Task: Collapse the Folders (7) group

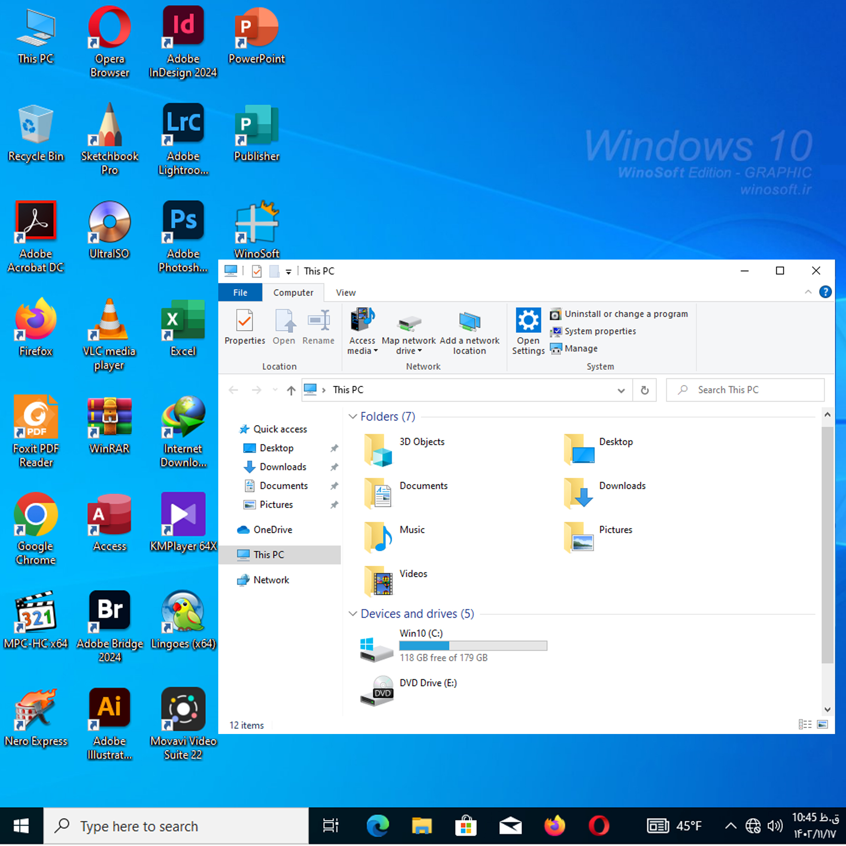Action: coord(353,417)
